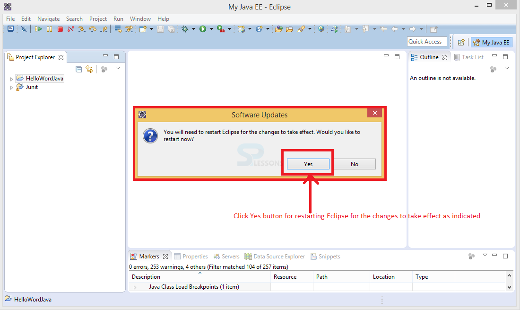Click the Previous Annotation icon
Image resolution: width=520 pixels, height=310 pixels.
365,29
